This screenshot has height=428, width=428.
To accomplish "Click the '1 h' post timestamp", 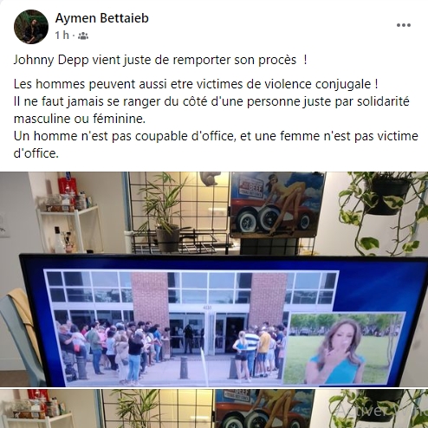I will [62, 36].
